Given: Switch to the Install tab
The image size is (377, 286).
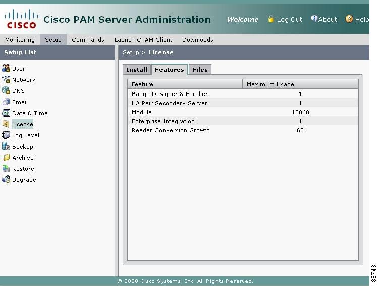Looking at the screenshot, I should [137, 70].
